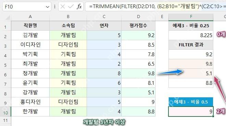Viewport: 226px width, 126px height.
Task: Select FILTER result 8.8 in column F
Action: coord(191,83)
